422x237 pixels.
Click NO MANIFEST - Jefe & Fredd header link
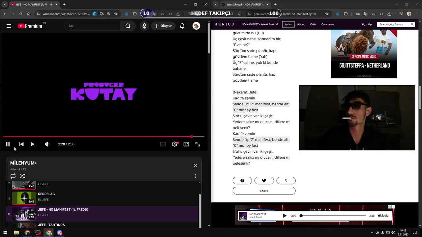(x=260, y=24)
